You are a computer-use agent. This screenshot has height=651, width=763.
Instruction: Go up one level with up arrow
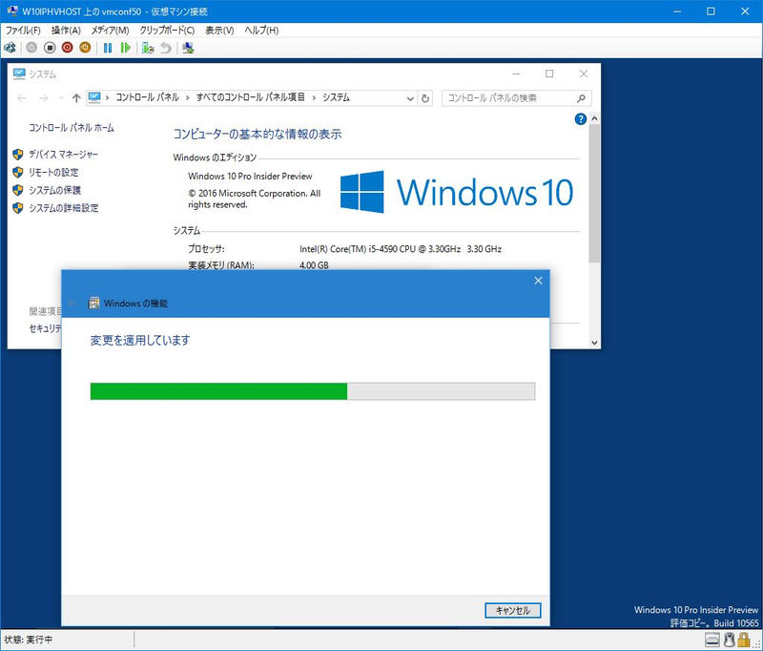pyautogui.click(x=76, y=98)
